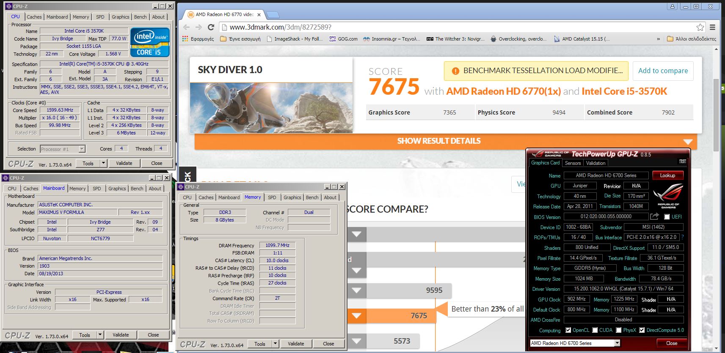Open the Άλλοι σελιδοδείκτες bookmarks folder
Image resolution: width=725 pixels, height=353 pixels.
click(x=692, y=39)
